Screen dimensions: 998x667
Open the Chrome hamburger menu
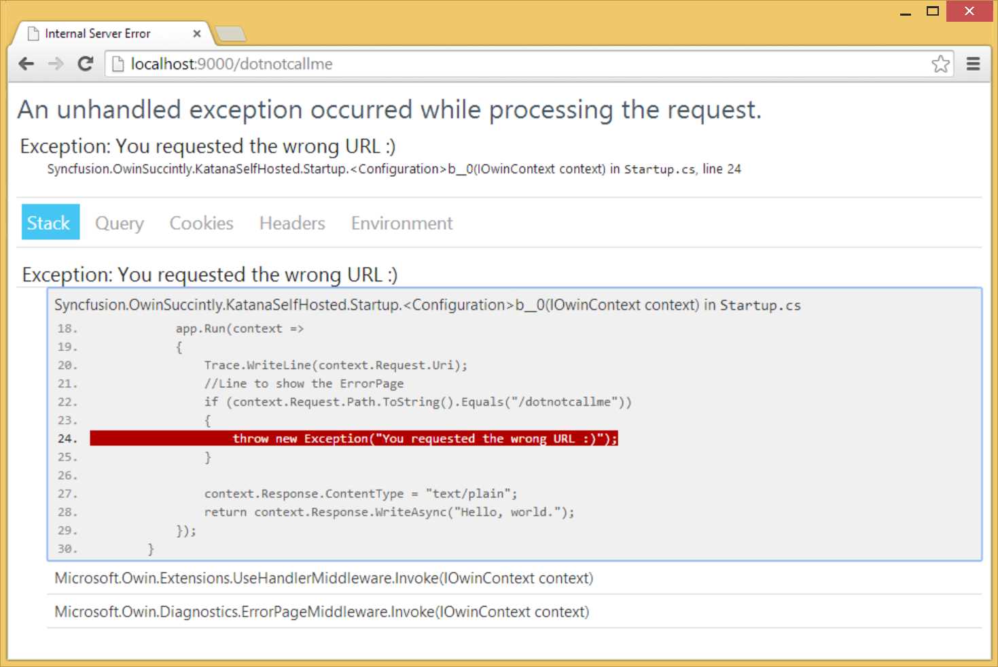click(974, 64)
